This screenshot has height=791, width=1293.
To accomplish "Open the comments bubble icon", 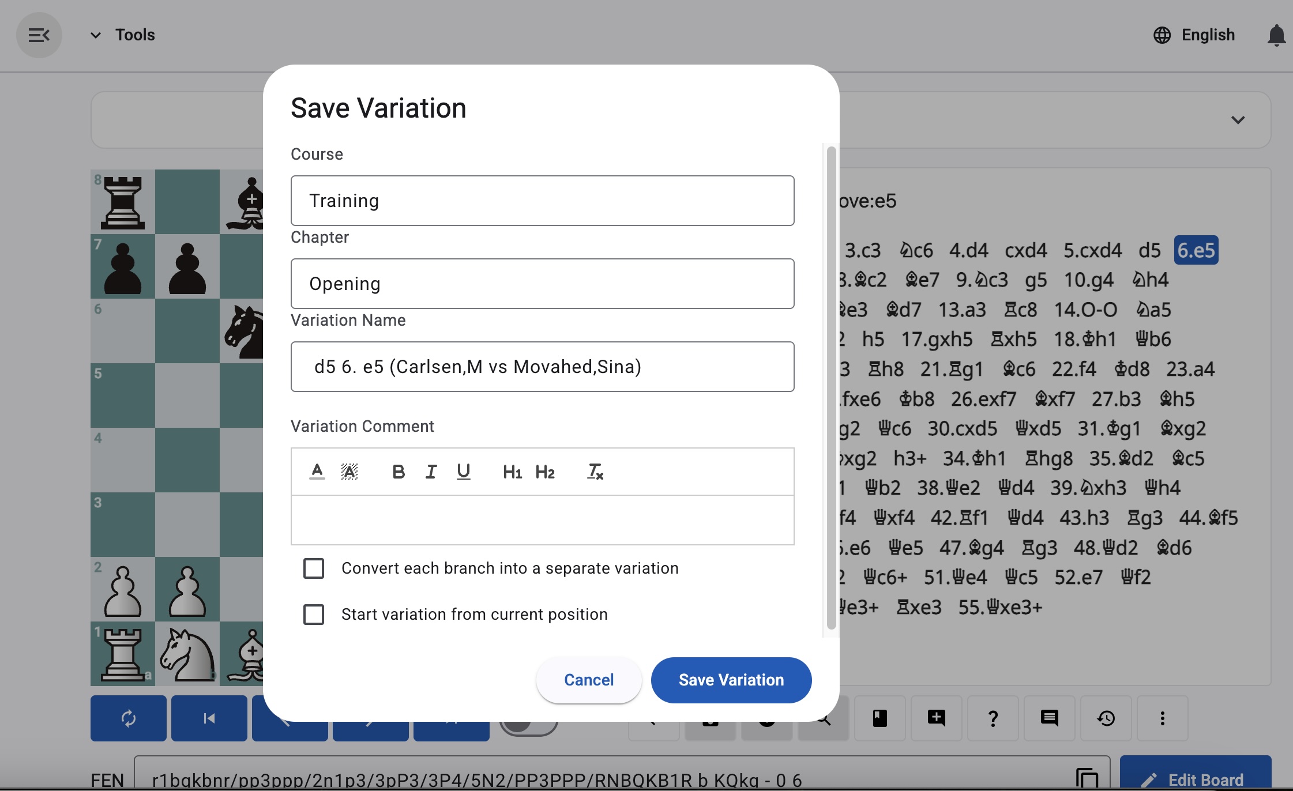I will pos(1049,718).
